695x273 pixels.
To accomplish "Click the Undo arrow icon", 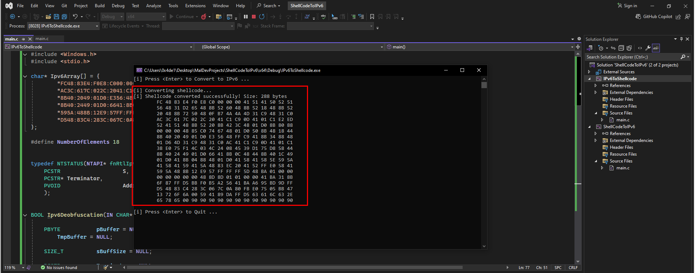I will point(75,17).
